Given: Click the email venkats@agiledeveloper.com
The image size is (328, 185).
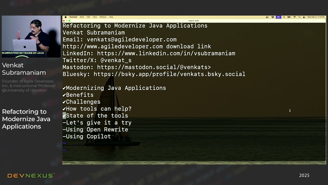Looking at the screenshot, I should coord(132,40).
